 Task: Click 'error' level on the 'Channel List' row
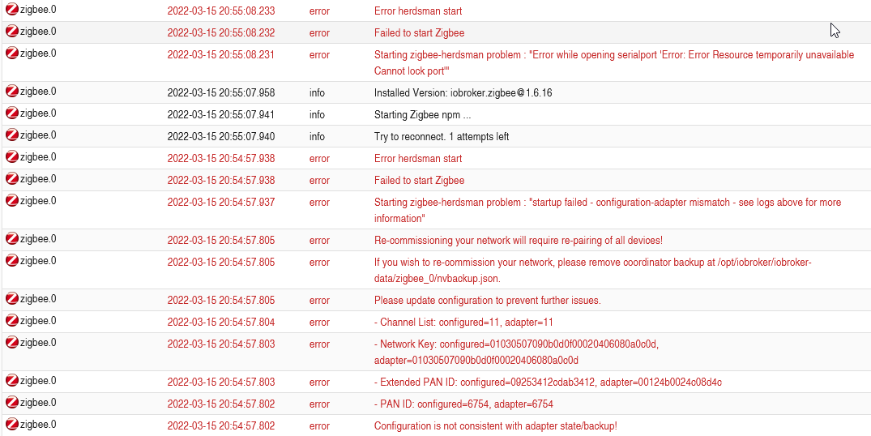(319, 323)
